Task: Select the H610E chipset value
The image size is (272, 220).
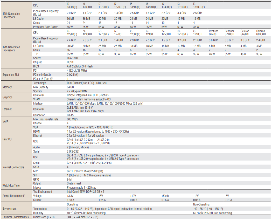Action: [x=71, y=62]
